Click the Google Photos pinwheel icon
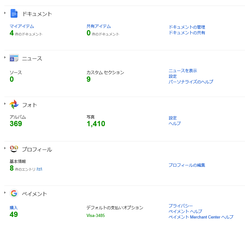This screenshot has width=245, height=230. pos(14,105)
